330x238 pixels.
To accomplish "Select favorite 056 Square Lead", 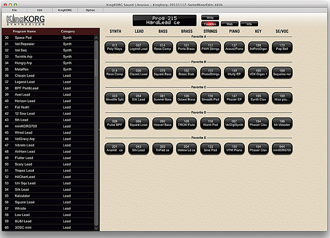I will [139, 123].
